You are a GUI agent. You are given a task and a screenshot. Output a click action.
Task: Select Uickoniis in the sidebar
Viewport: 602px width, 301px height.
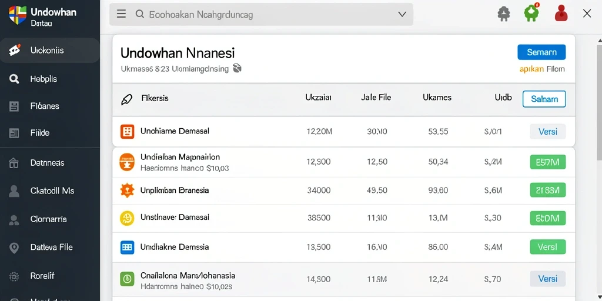click(x=50, y=51)
